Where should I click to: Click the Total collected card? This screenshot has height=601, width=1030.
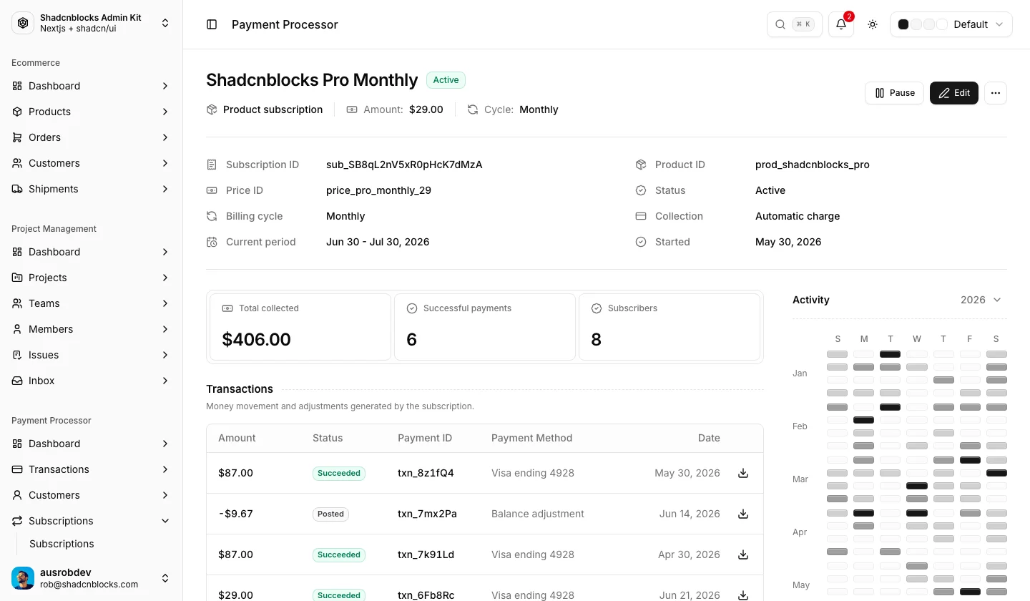pos(300,327)
